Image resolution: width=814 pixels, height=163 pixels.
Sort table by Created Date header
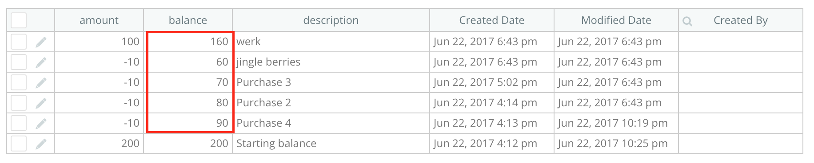(x=492, y=20)
